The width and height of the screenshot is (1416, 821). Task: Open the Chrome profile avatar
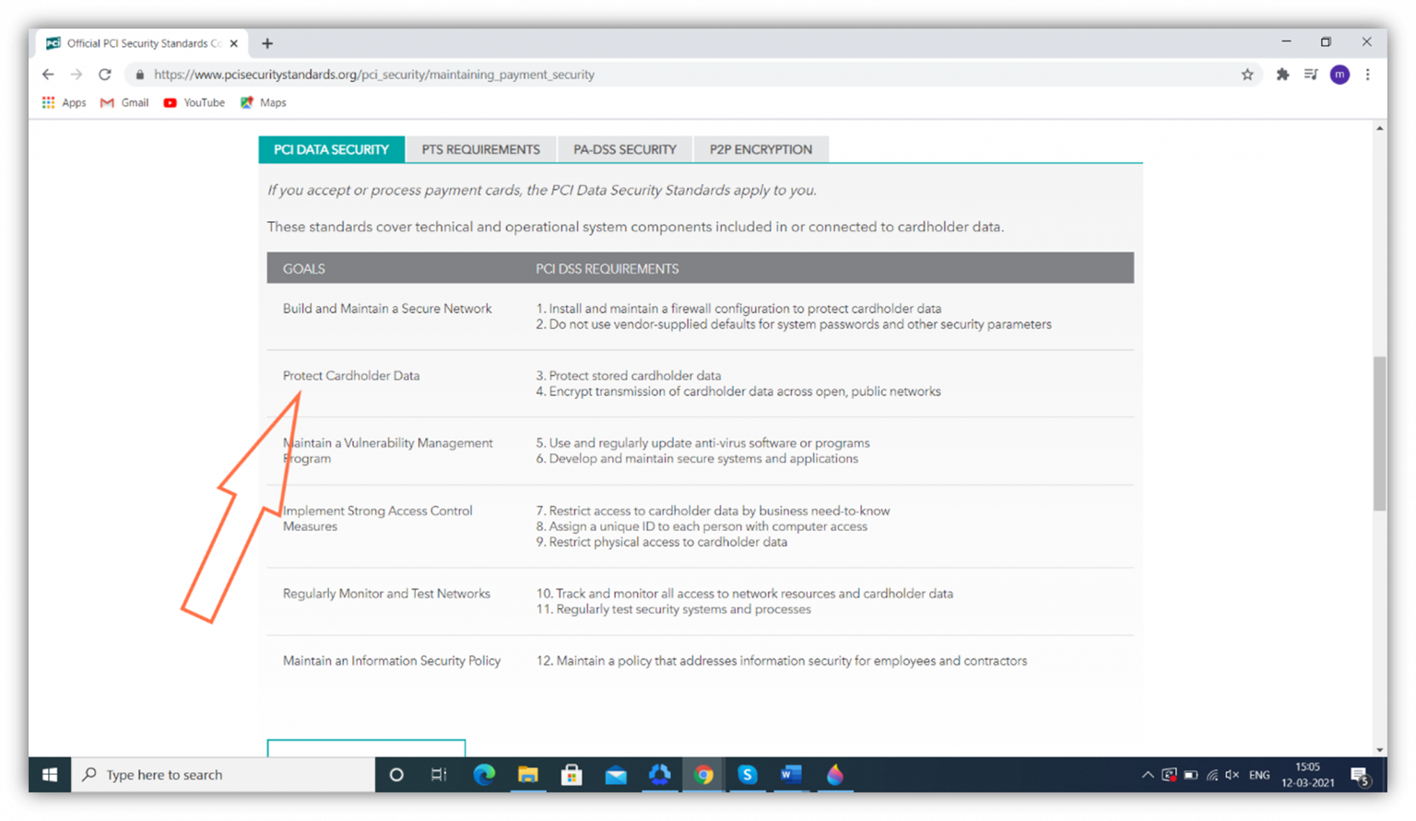click(1339, 75)
